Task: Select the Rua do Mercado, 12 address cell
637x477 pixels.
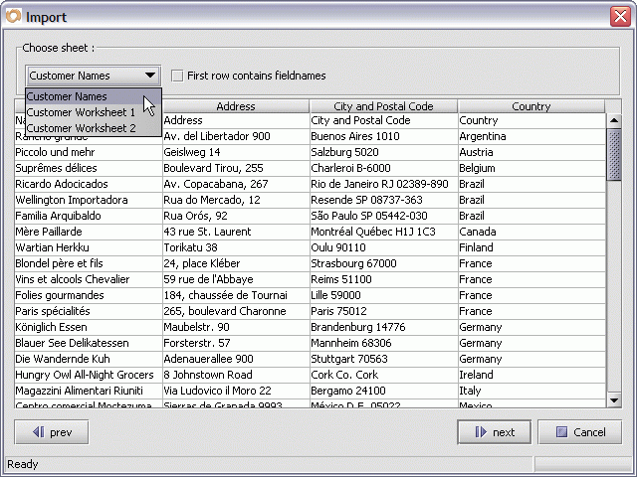Action: [x=235, y=200]
